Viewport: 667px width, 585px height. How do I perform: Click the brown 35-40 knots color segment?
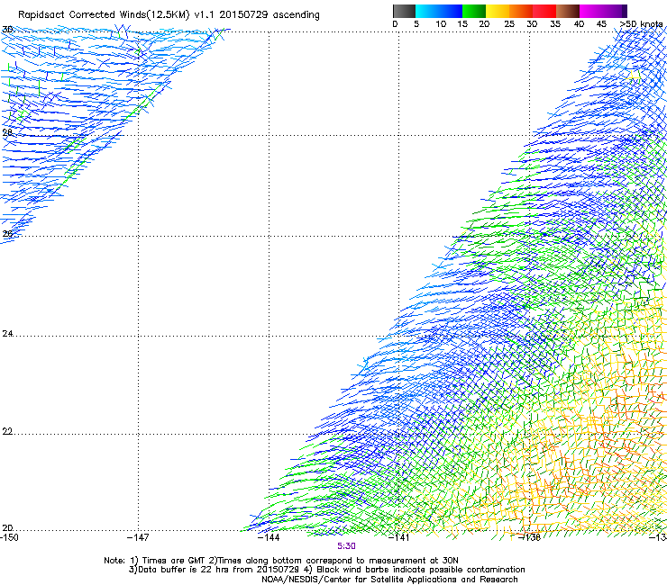[568, 11]
